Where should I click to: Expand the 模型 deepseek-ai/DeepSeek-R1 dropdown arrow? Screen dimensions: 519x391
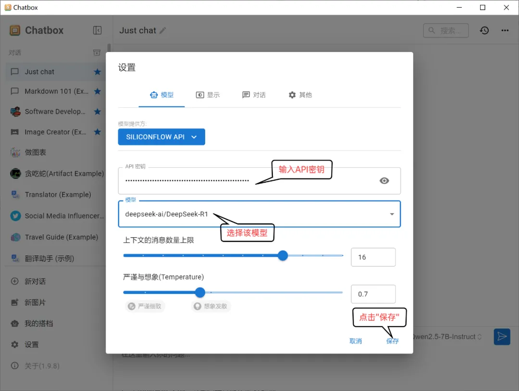click(392, 214)
